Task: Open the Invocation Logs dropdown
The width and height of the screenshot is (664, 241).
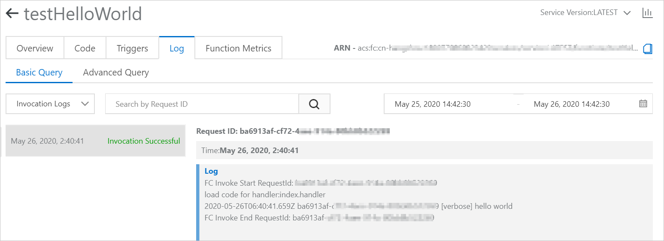Action: pos(50,104)
